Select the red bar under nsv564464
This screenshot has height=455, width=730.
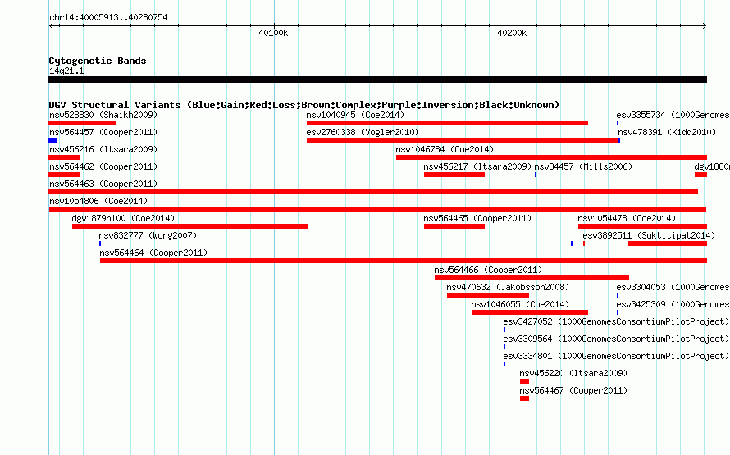[404, 261]
